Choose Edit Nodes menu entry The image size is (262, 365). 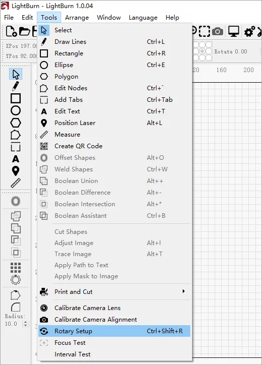pyautogui.click(x=114, y=88)
